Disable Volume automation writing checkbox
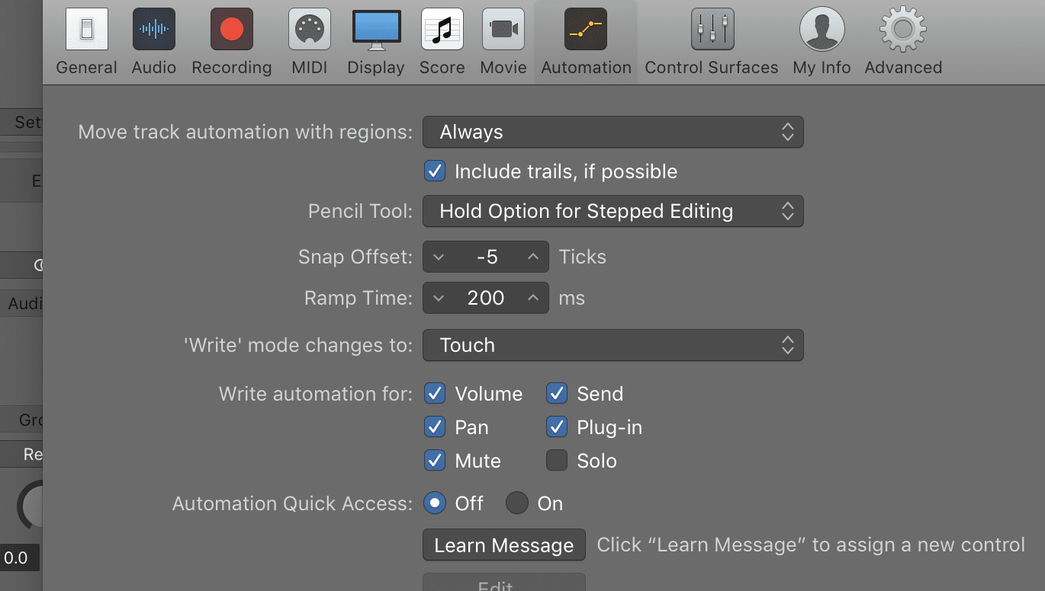 click(x=435, y=394)
